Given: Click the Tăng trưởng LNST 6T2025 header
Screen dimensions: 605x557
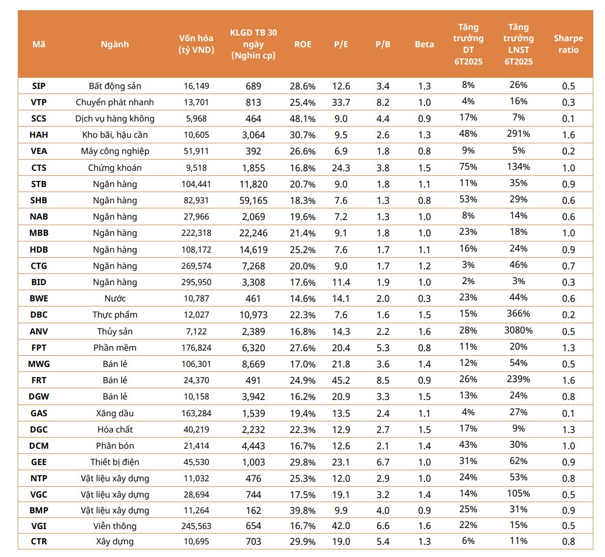Looking at the screenshot, I should tap(518, 44).
